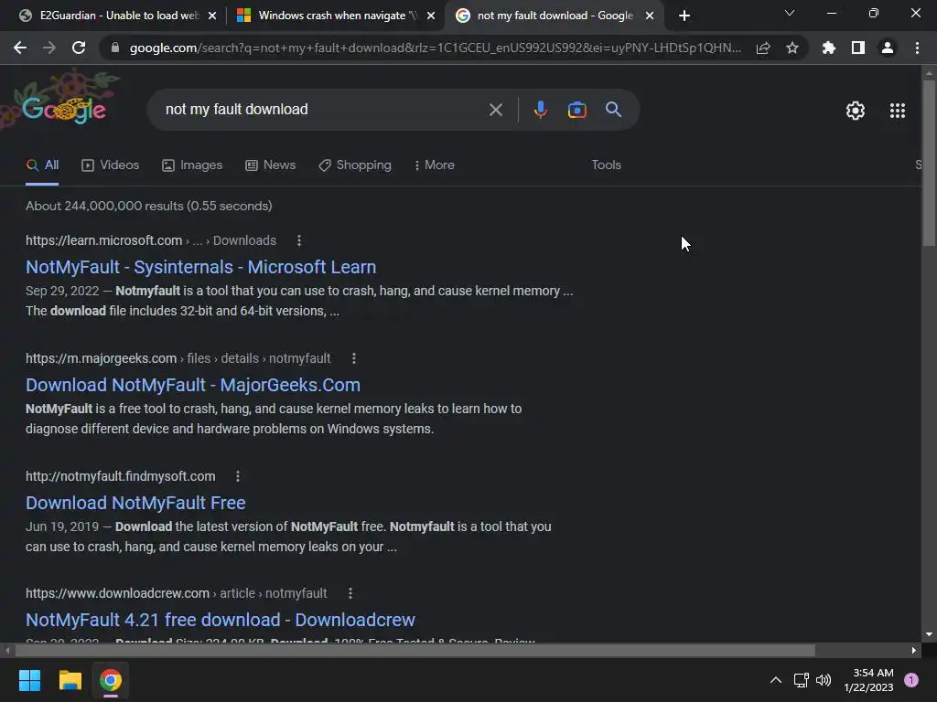The image size is (937, 702).
Task: Reload the current page
Action: 79,48
